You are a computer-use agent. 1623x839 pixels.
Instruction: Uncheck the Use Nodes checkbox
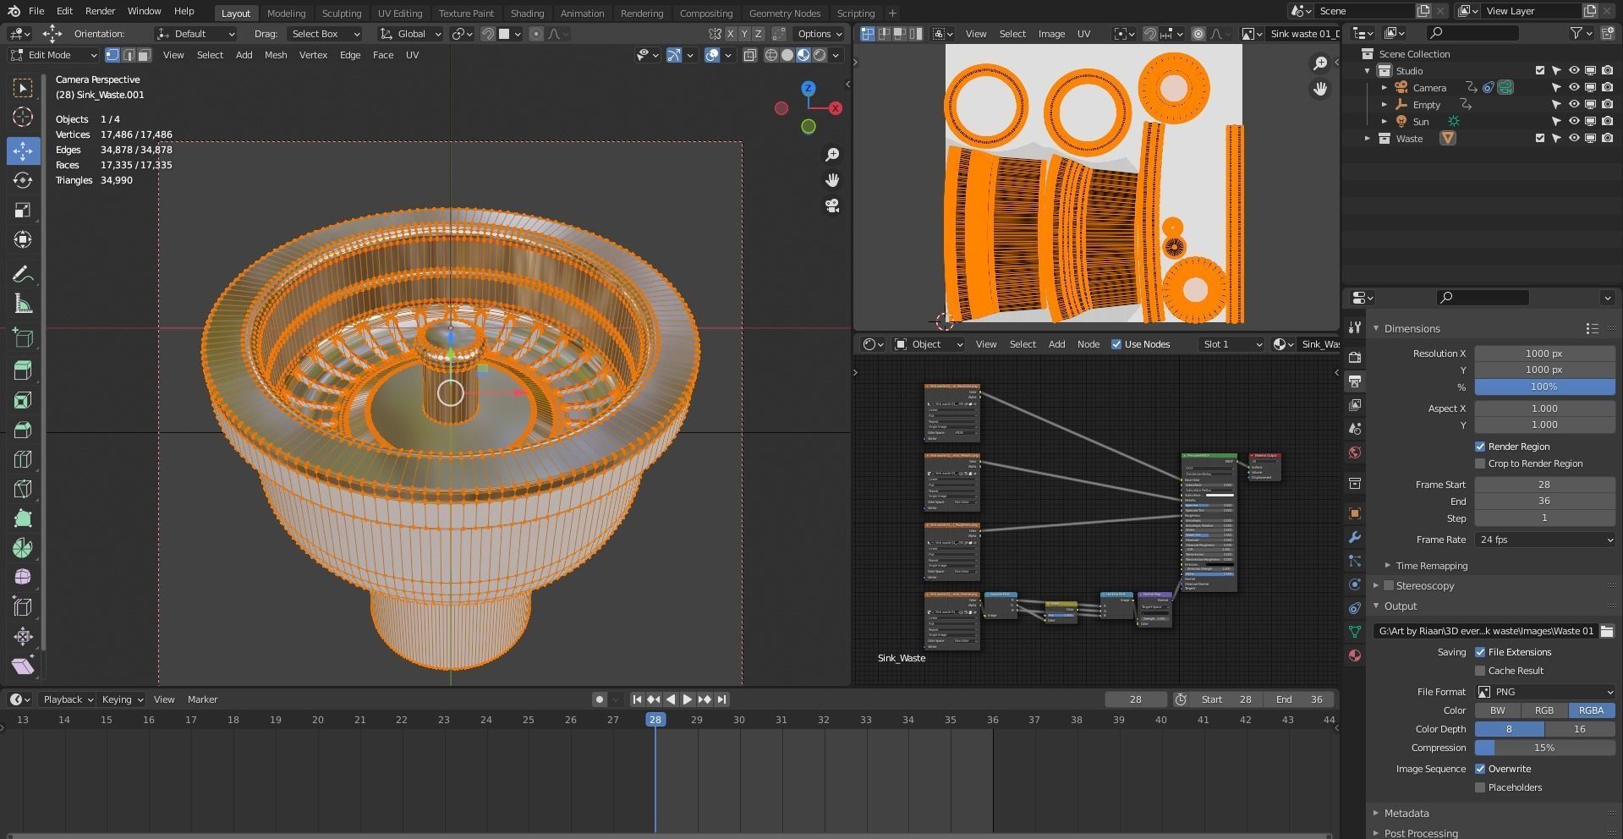click(x=1116, y=344)
